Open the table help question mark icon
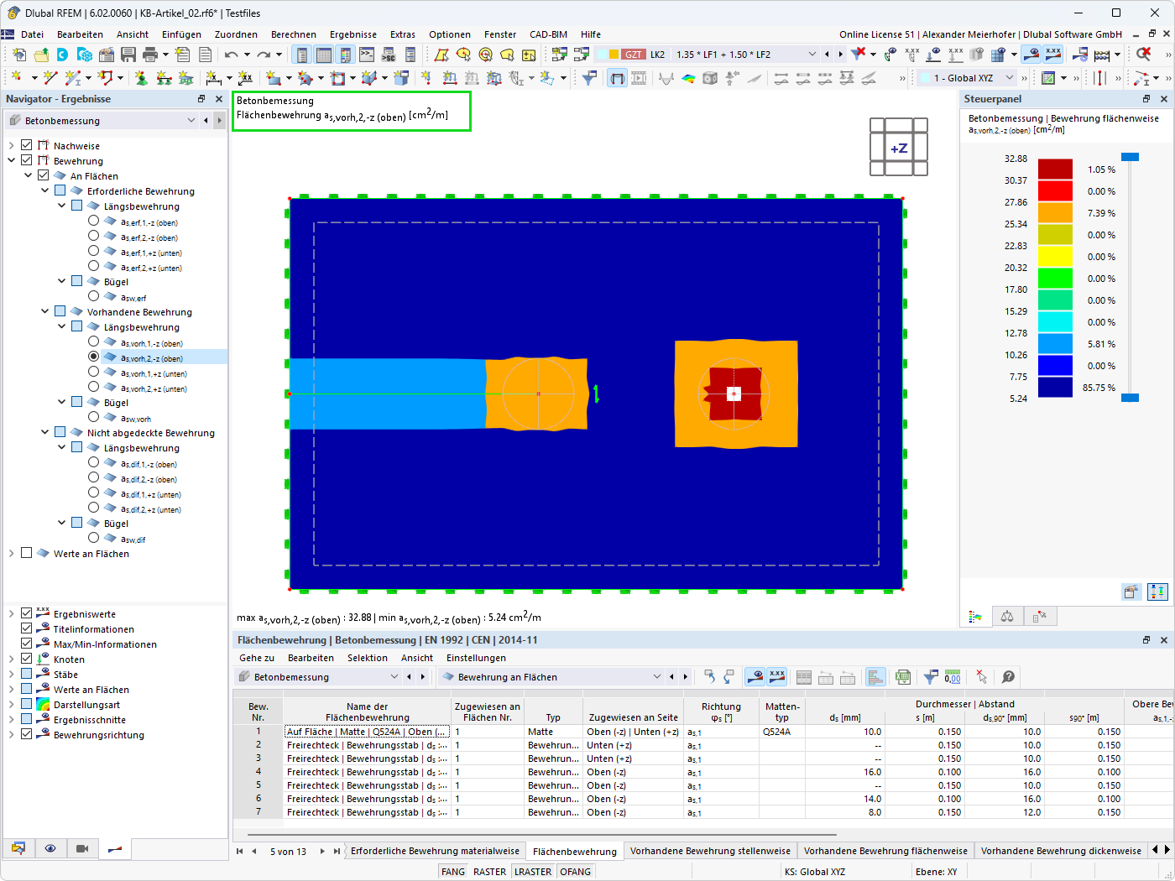Screen dimensions: 1175x881 pos(1009,677)
